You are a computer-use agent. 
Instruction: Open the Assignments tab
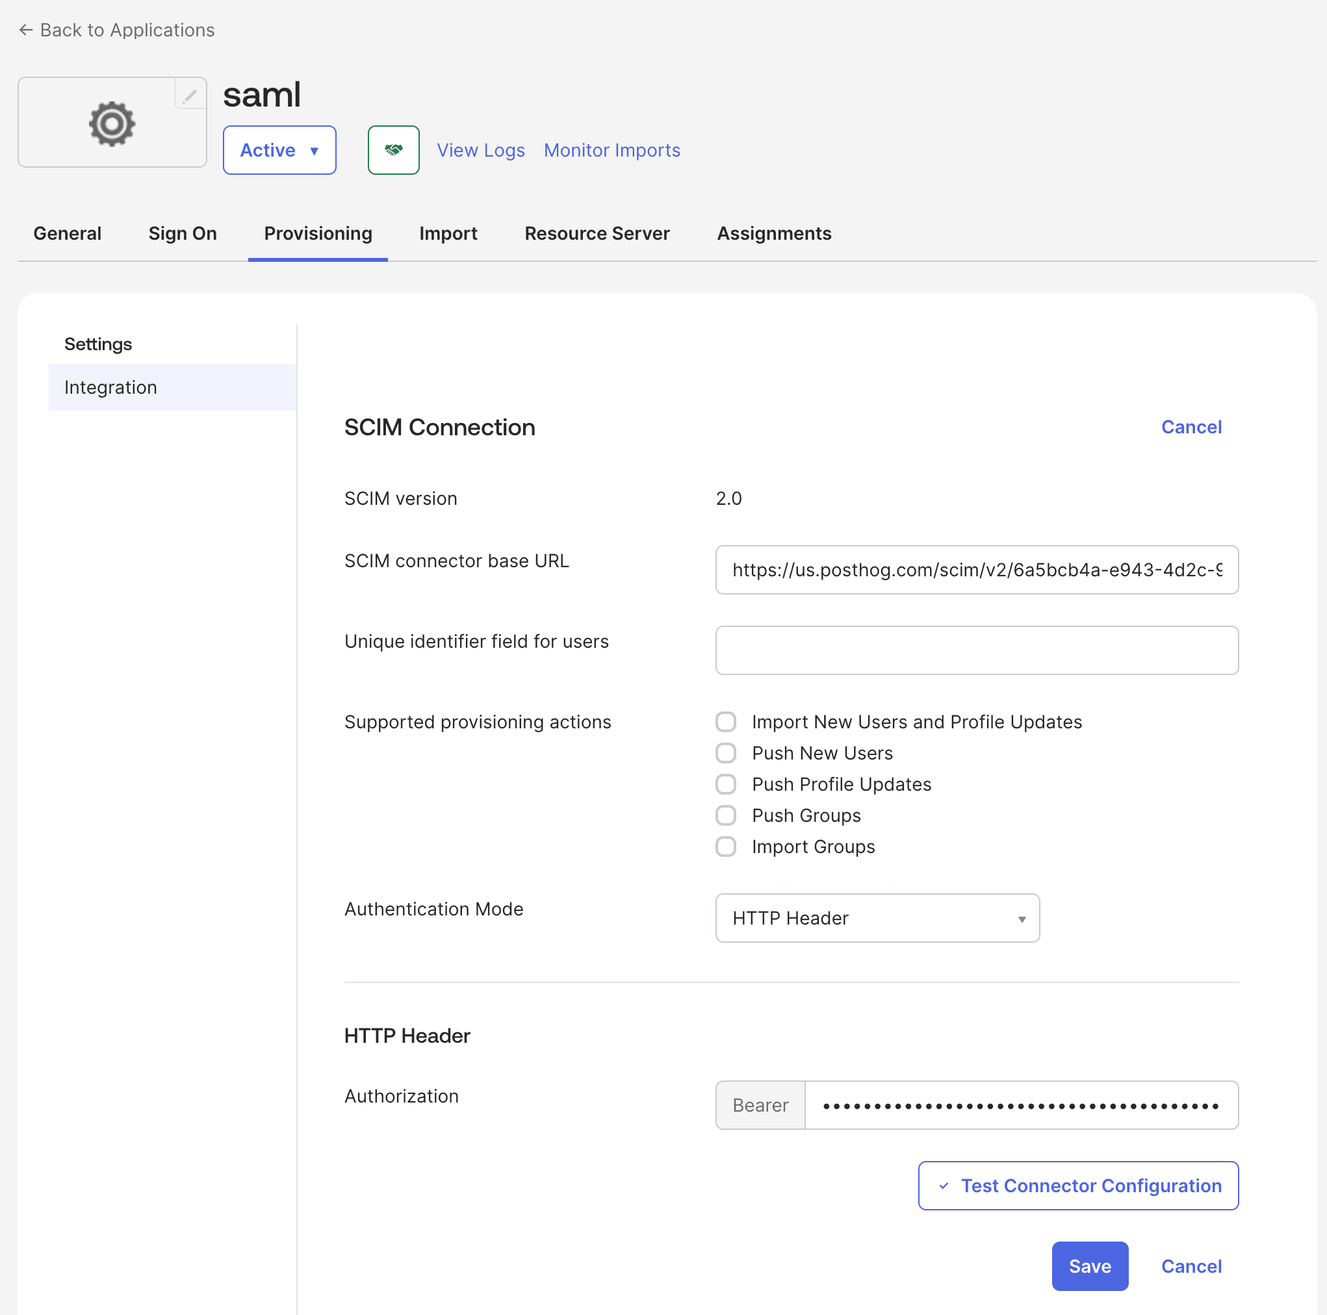774,233
